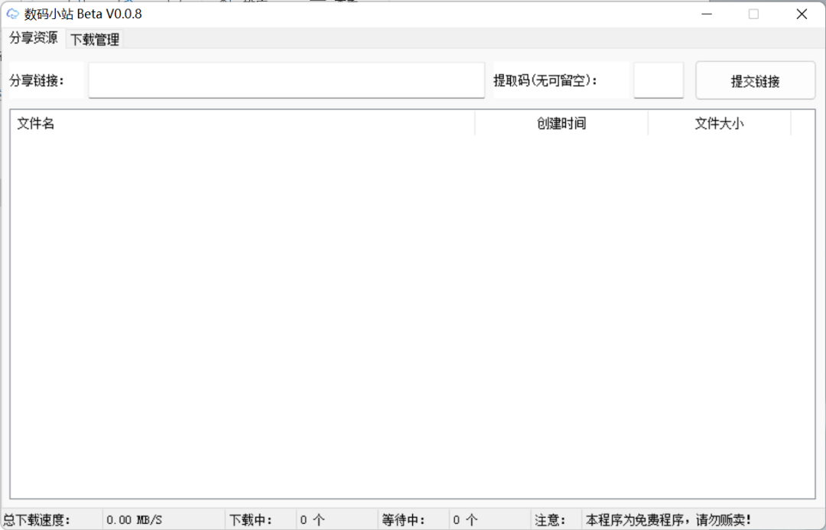826x530 pixels.
Task: Minimize the 数码小站 window
Action: coord(707,15)
